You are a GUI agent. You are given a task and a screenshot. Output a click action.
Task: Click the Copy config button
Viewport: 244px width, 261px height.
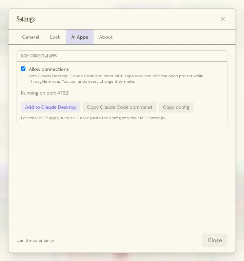pos(176,107)
